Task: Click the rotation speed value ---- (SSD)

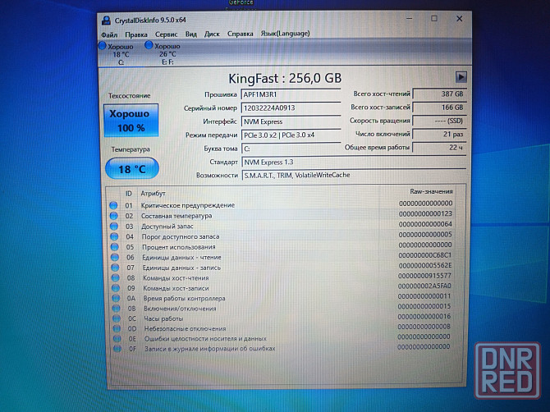Action: coord(439,121)
